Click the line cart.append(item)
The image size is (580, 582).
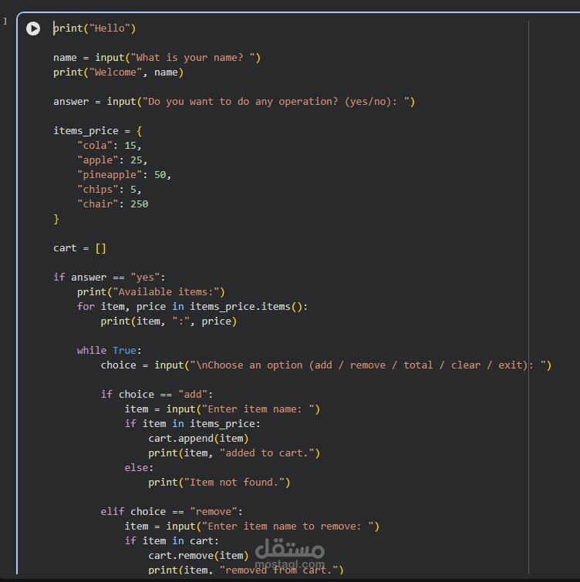pyautogui.click(x=199, y=439)
